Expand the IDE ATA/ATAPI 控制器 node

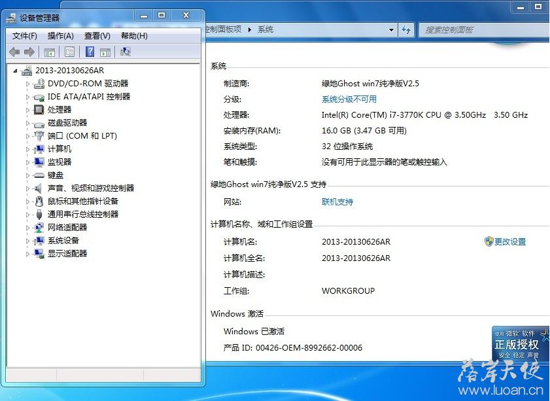[x=27, y=97]
